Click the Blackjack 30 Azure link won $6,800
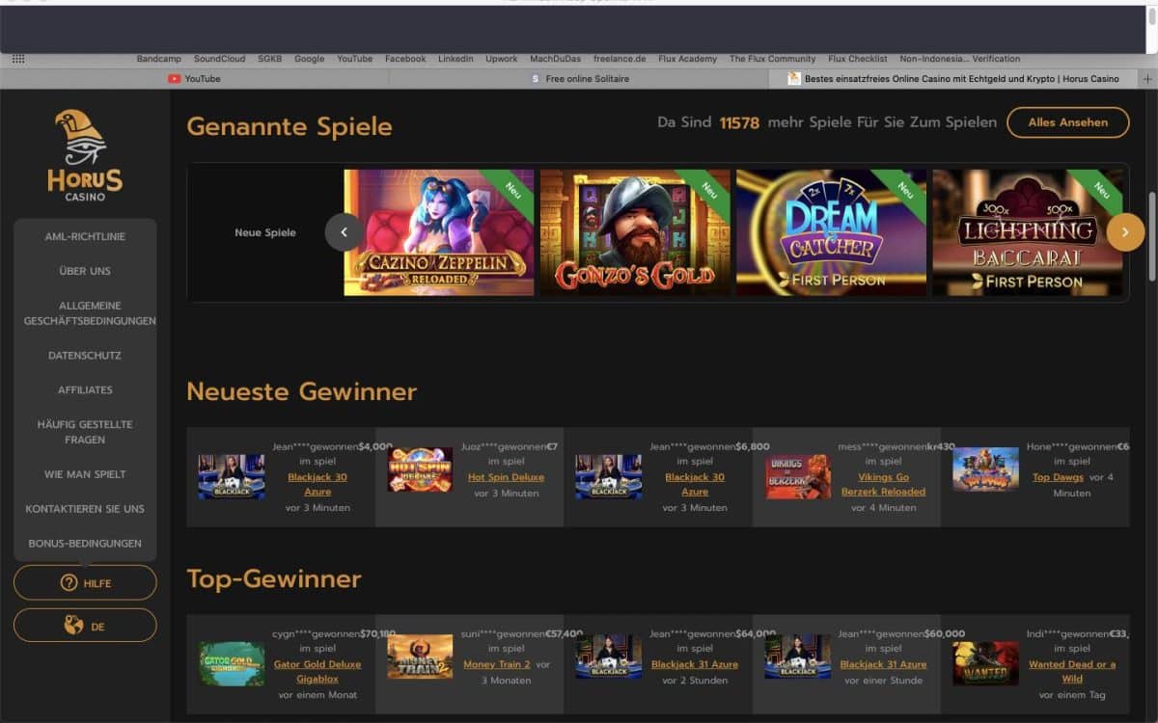 [695, 484]
